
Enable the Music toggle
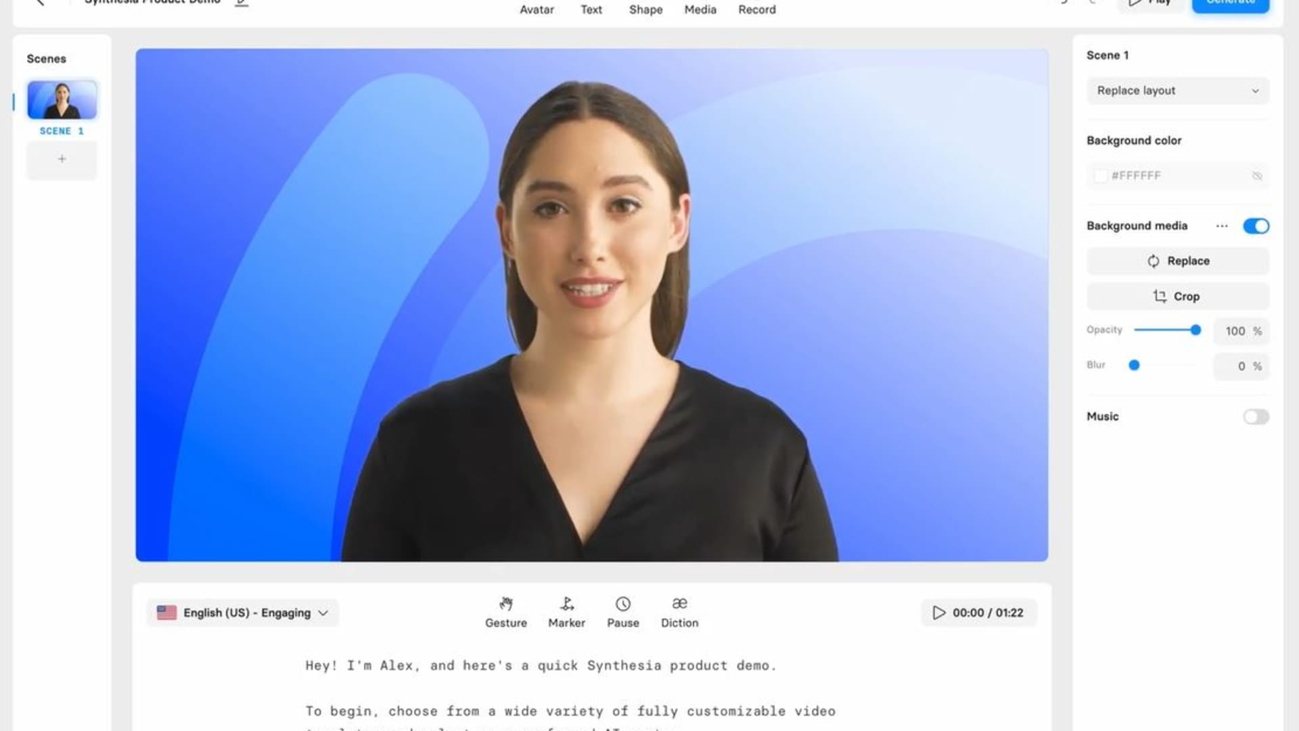point(1255,415)
